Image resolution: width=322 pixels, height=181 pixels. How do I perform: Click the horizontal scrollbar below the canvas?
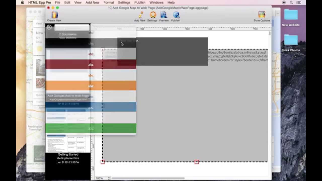(148, 178)
